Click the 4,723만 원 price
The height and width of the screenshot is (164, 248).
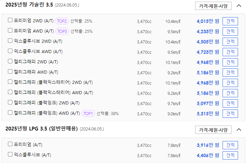[x=208, y=52]
